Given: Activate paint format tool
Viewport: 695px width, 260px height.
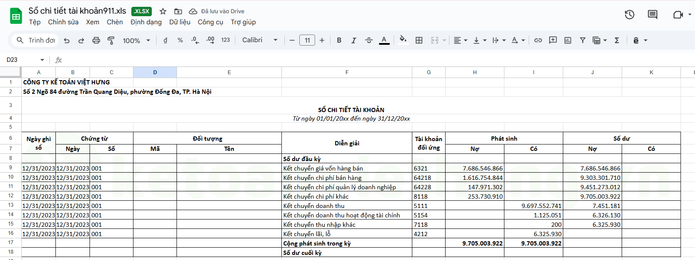Looking at the screenshot, I should [111, 40].
